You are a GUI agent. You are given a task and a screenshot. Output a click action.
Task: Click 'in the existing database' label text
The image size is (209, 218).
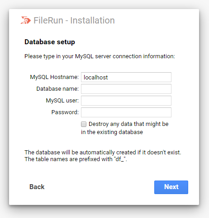(x=112, y=132)
